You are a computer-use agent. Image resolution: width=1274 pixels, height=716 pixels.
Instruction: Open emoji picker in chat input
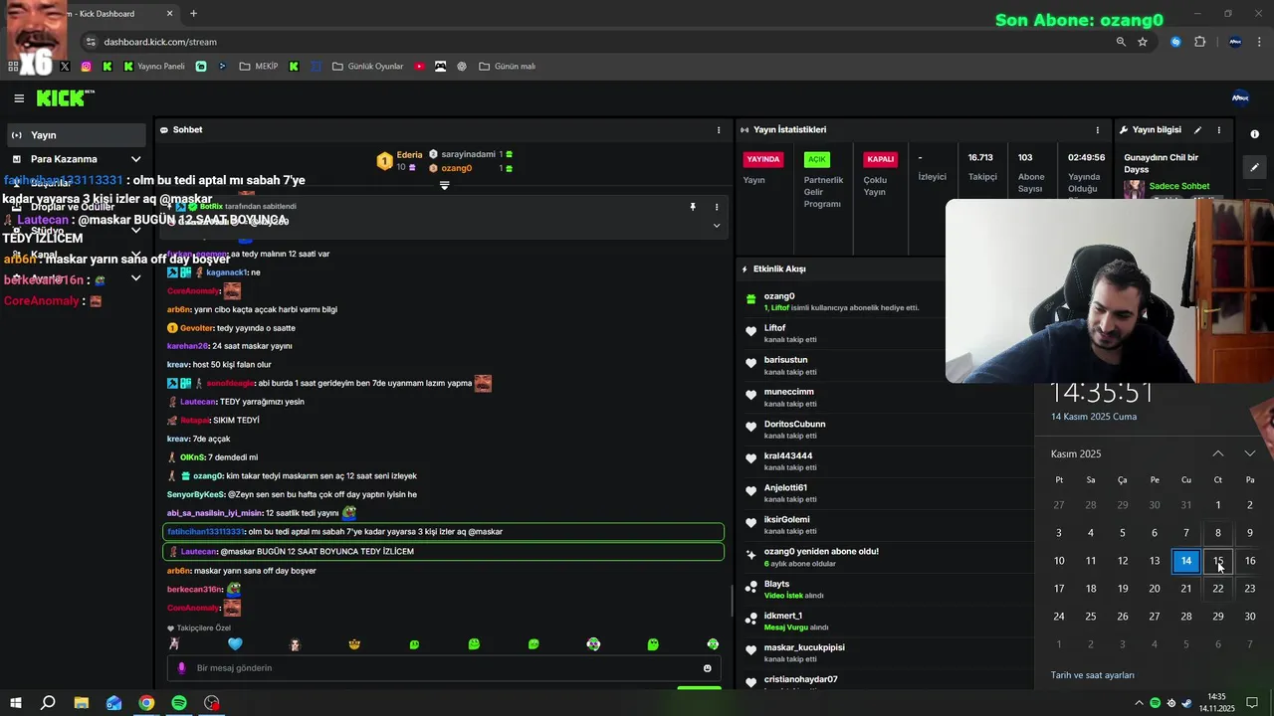point(708,668)
